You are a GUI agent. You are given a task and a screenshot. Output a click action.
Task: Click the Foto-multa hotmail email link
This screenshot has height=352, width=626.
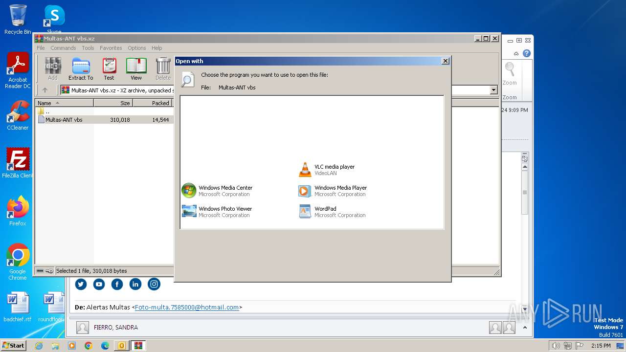187,308
